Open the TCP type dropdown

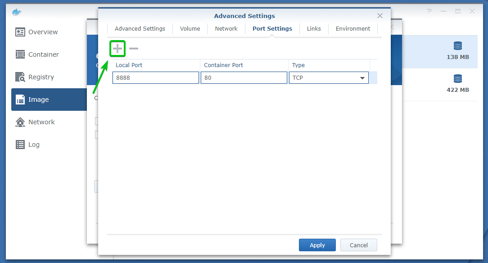[328, 78]
